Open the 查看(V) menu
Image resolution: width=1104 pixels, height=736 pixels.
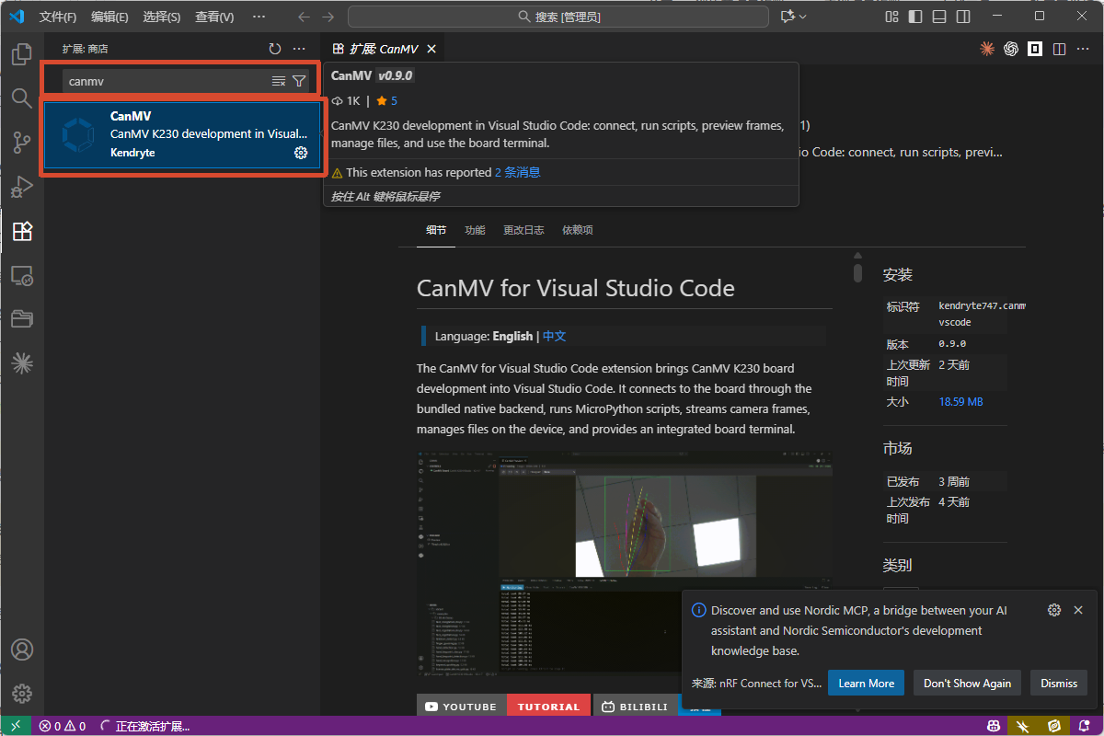214,17
